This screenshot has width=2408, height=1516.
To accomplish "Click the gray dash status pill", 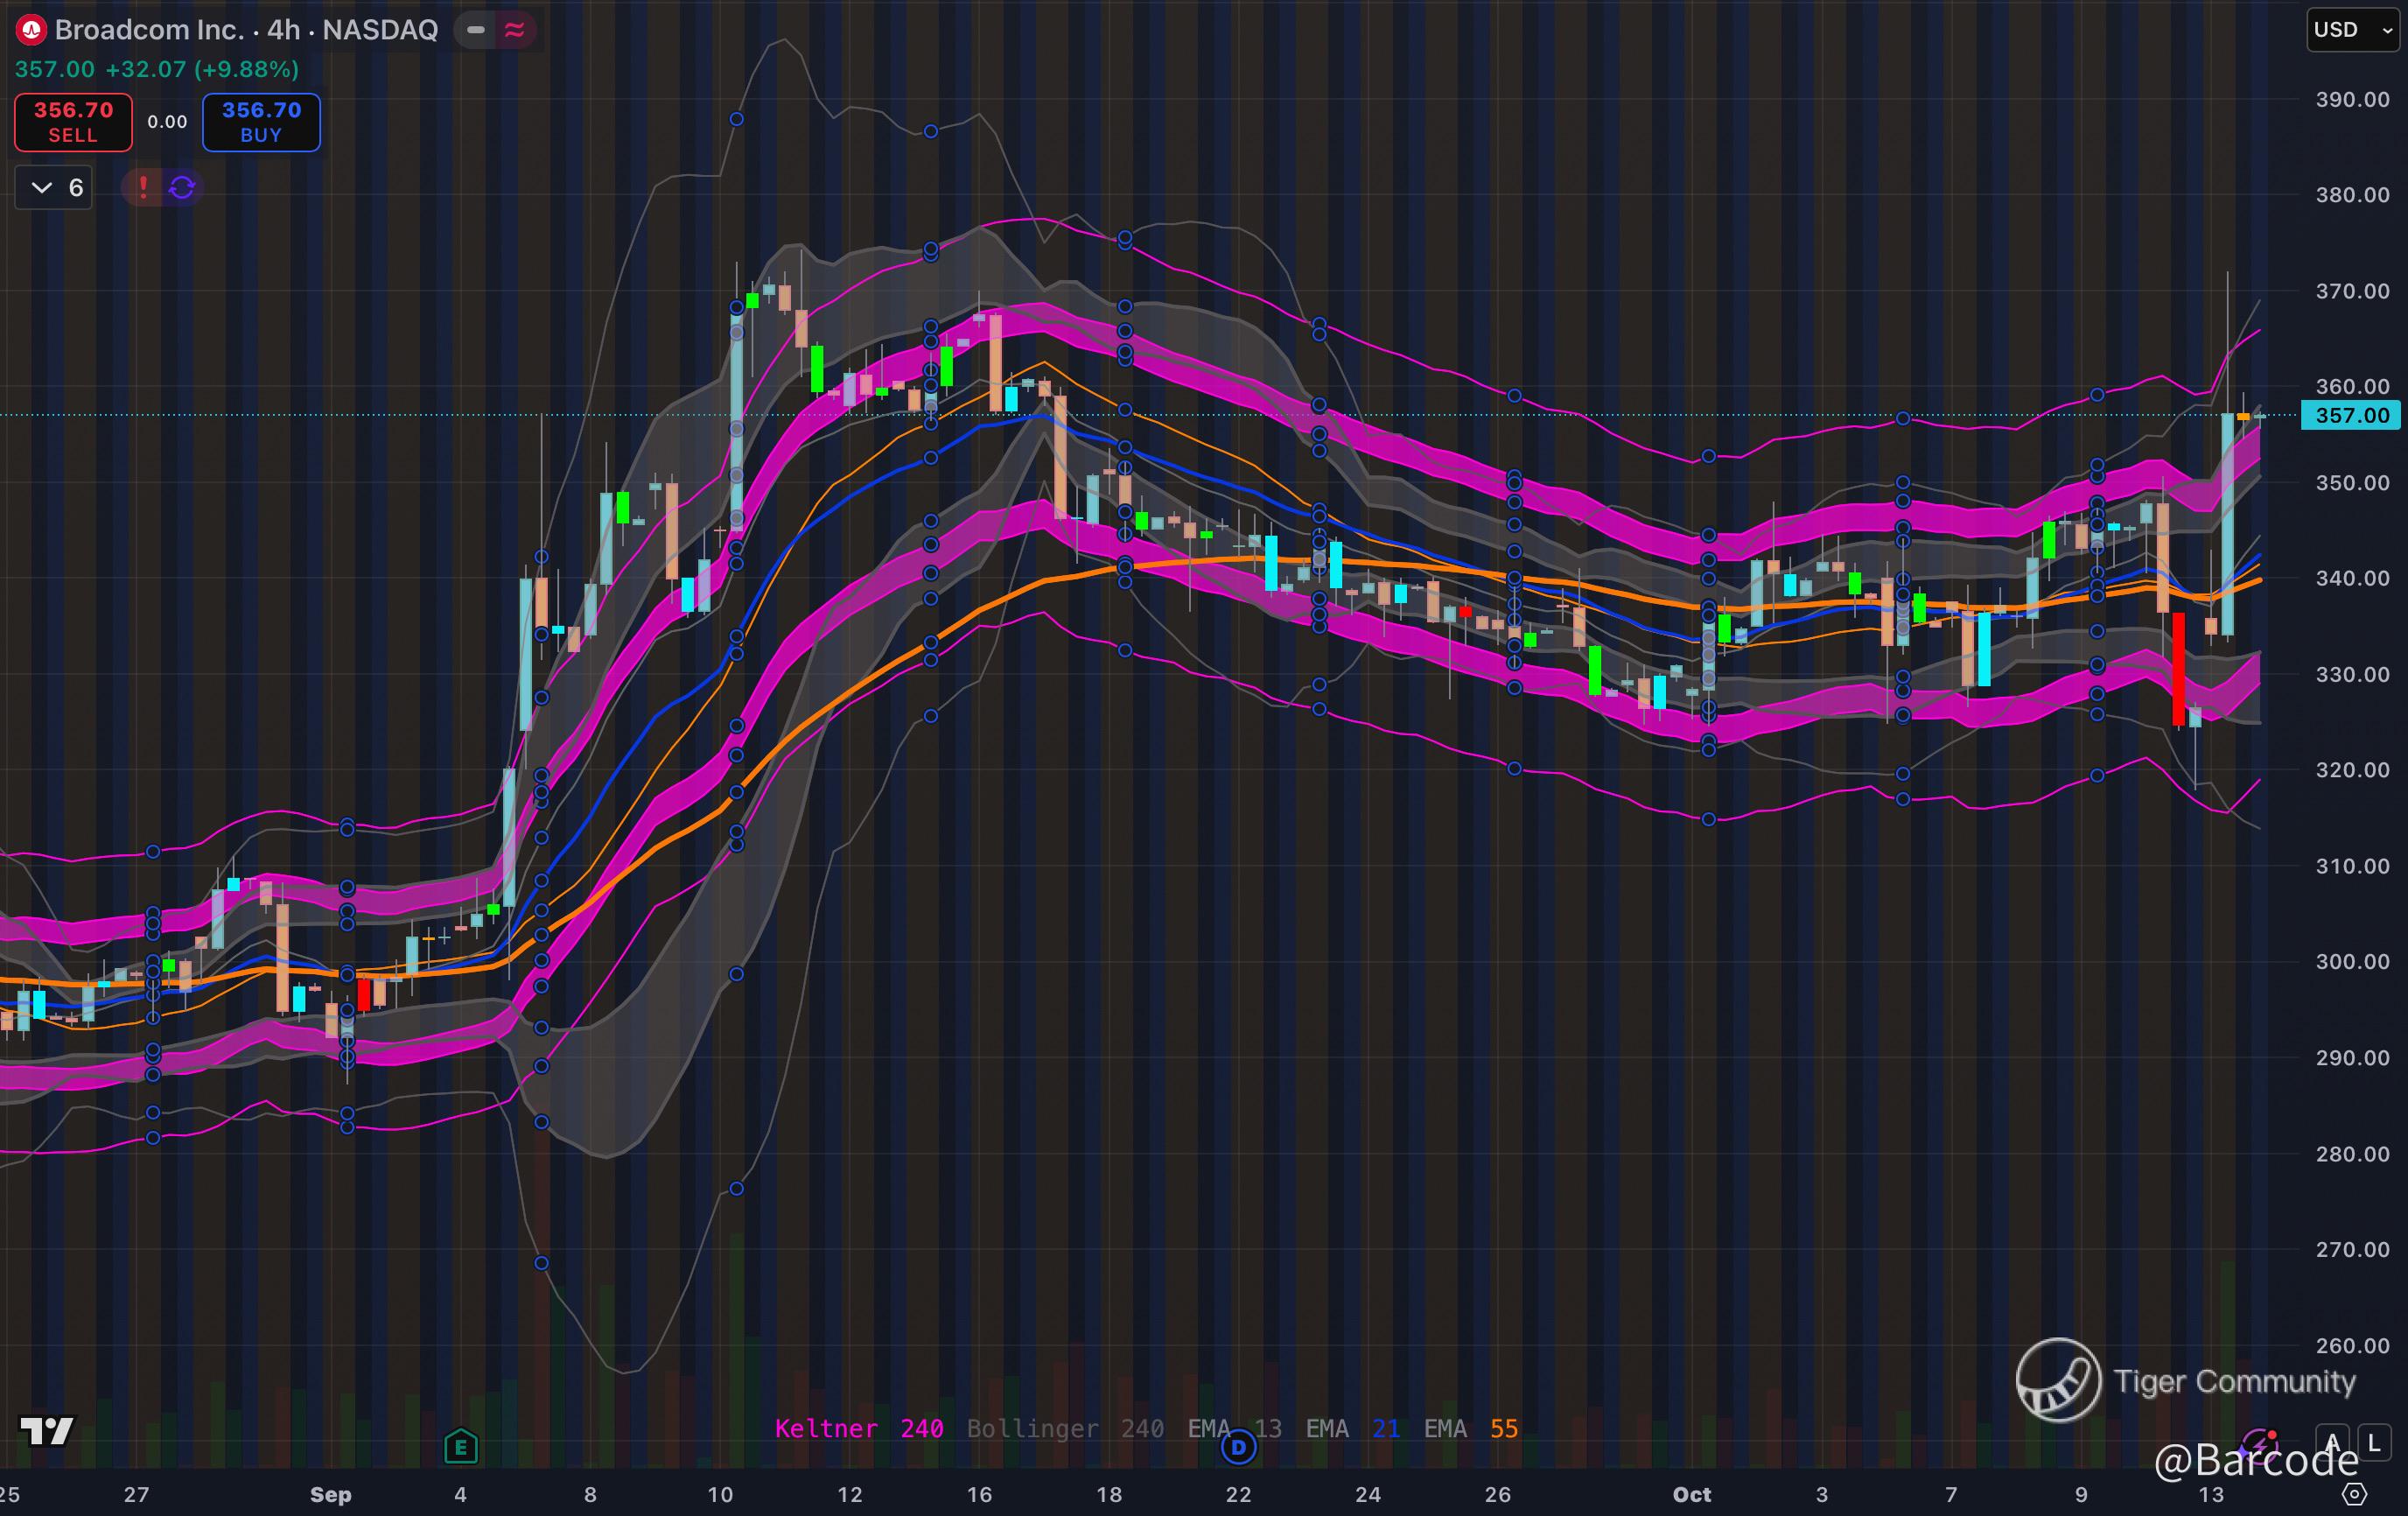I will [476, 30].
